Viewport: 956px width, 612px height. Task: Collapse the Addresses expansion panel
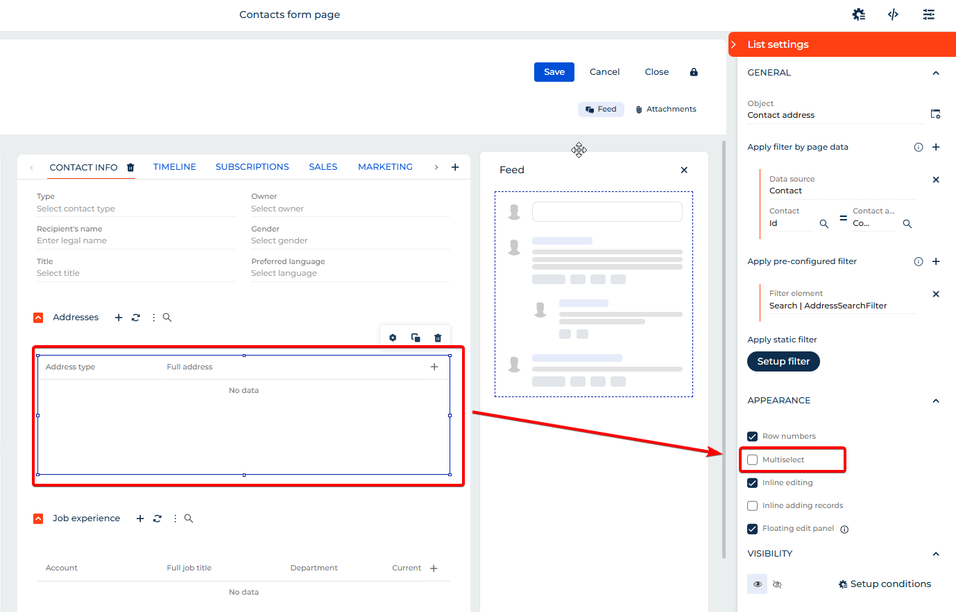tap(38, 317)
